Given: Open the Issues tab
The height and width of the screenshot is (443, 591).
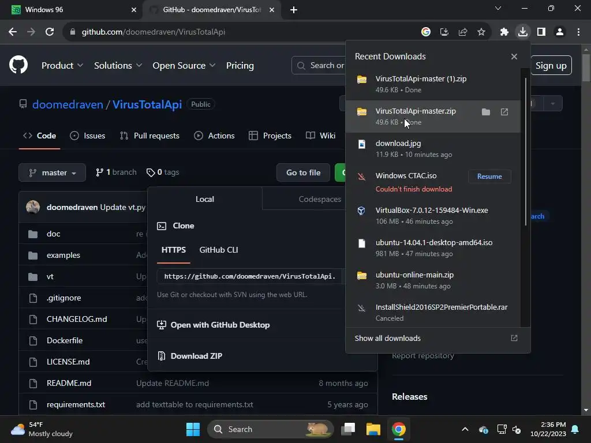Looking at the screenshot, I should point(88,136).
